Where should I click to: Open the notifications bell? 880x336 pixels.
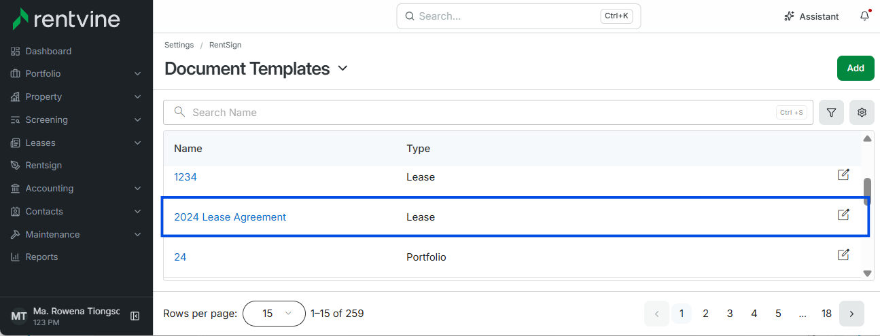864,16
